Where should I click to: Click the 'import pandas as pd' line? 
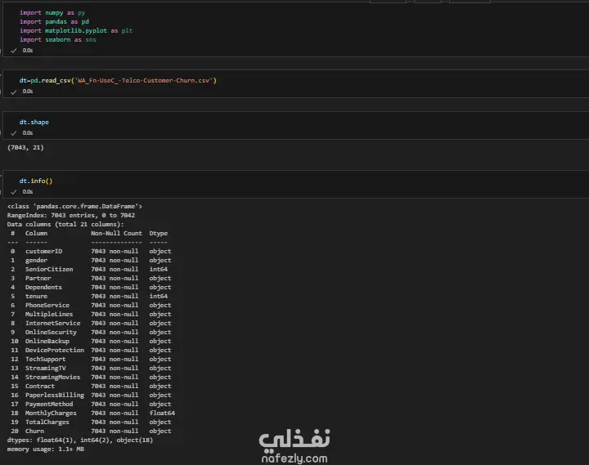[x=54, y=22]
